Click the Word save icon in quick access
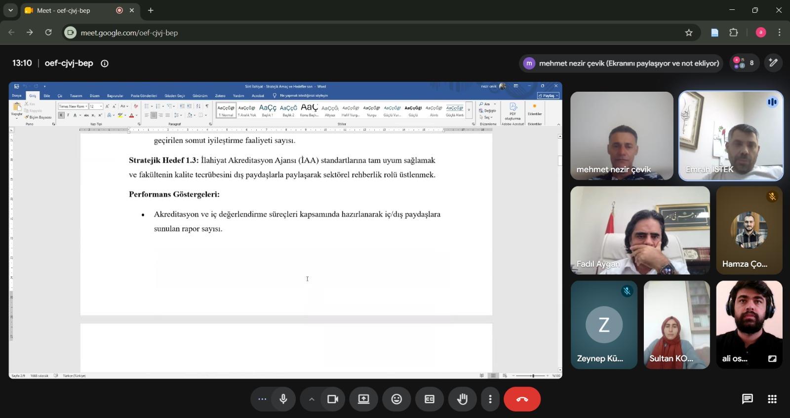790x418 pixels. coord(17,86)
